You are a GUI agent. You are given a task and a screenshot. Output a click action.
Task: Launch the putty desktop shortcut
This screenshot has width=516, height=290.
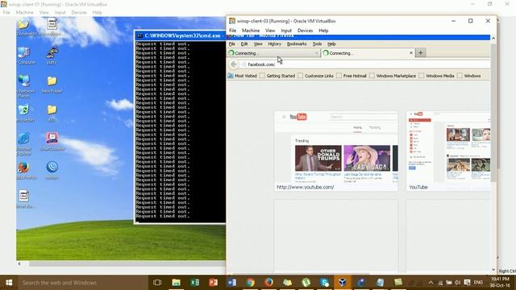(x=52, y=55)
